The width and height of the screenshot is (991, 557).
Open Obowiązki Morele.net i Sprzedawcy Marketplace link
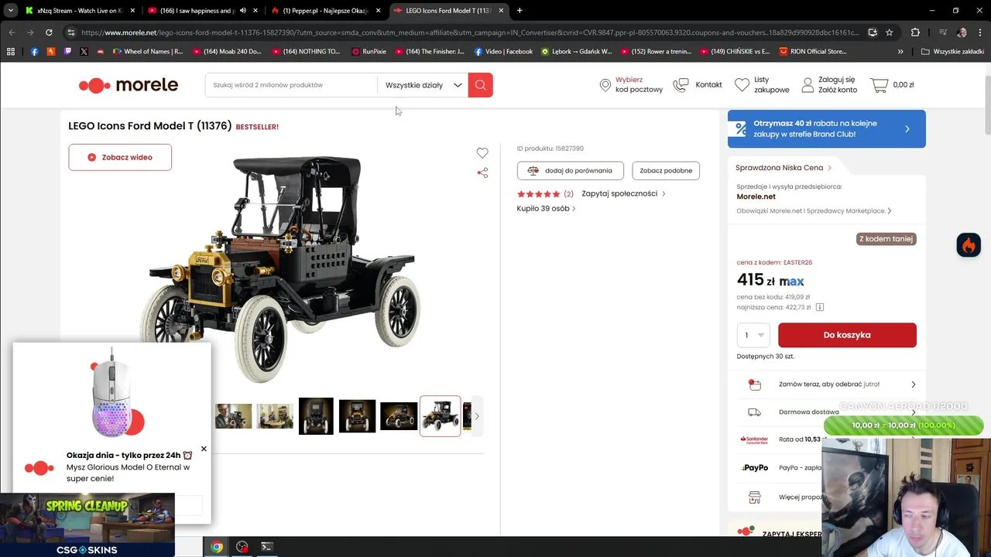(814, 211)
